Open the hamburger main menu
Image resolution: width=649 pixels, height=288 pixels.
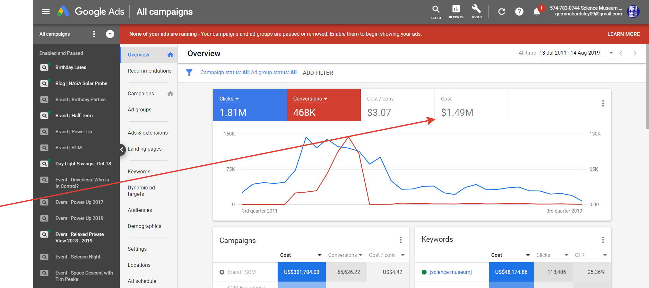[x=46, y=12]
